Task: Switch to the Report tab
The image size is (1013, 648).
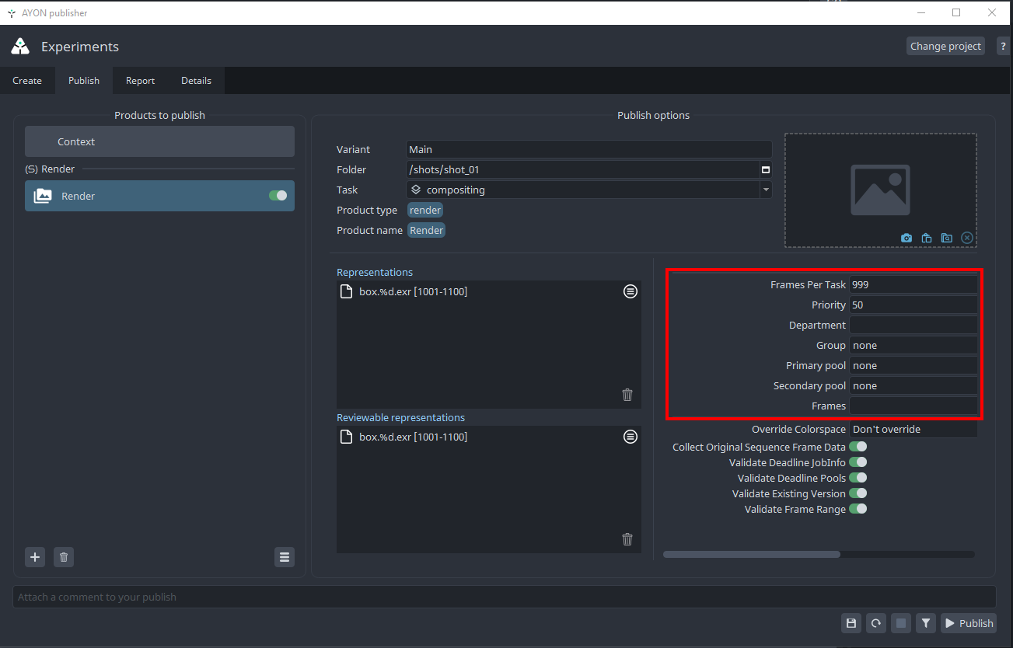Action: pyautogui.click(x=140, y=81)
